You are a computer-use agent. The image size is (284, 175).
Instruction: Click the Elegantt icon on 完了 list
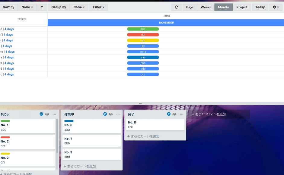coord(169,114)
